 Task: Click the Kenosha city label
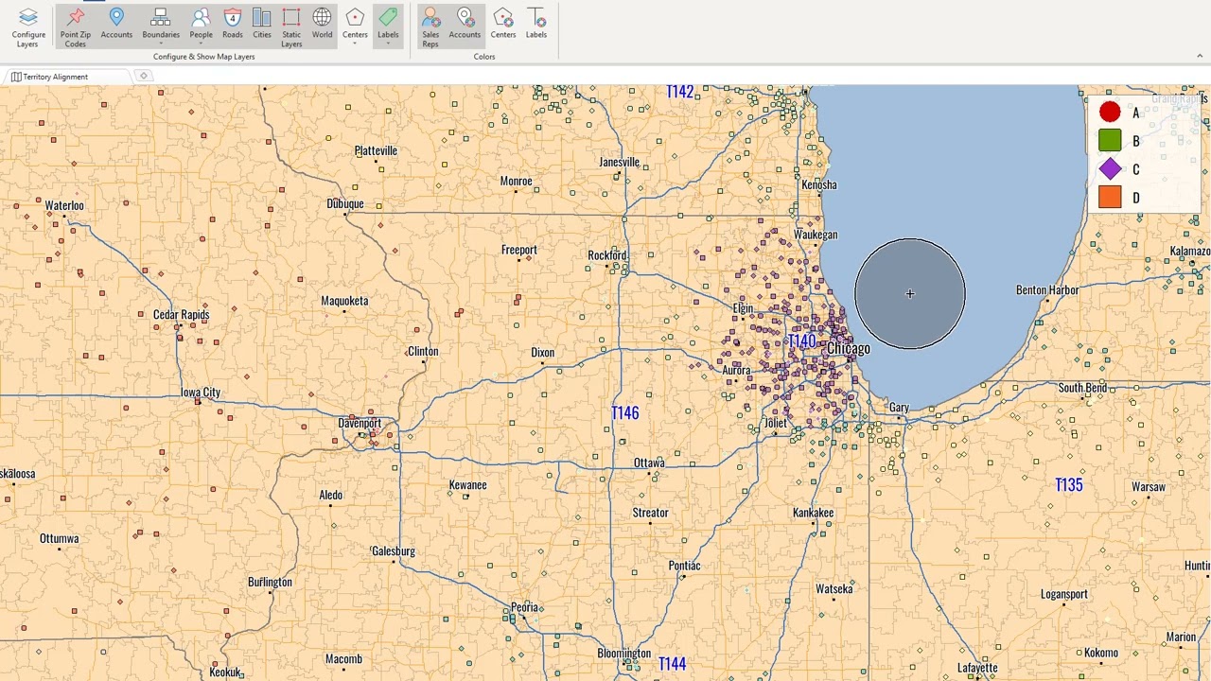pos(819,184)
